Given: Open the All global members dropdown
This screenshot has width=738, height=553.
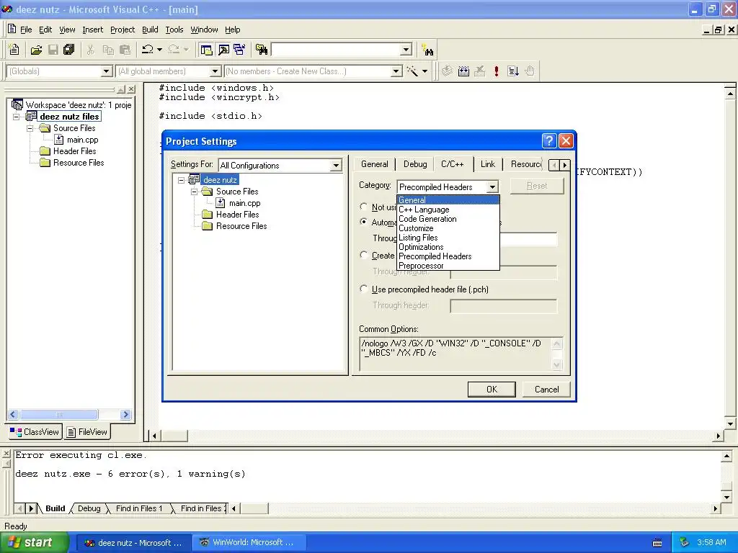Looking at the screenshot, I should [x=215, y=71].
